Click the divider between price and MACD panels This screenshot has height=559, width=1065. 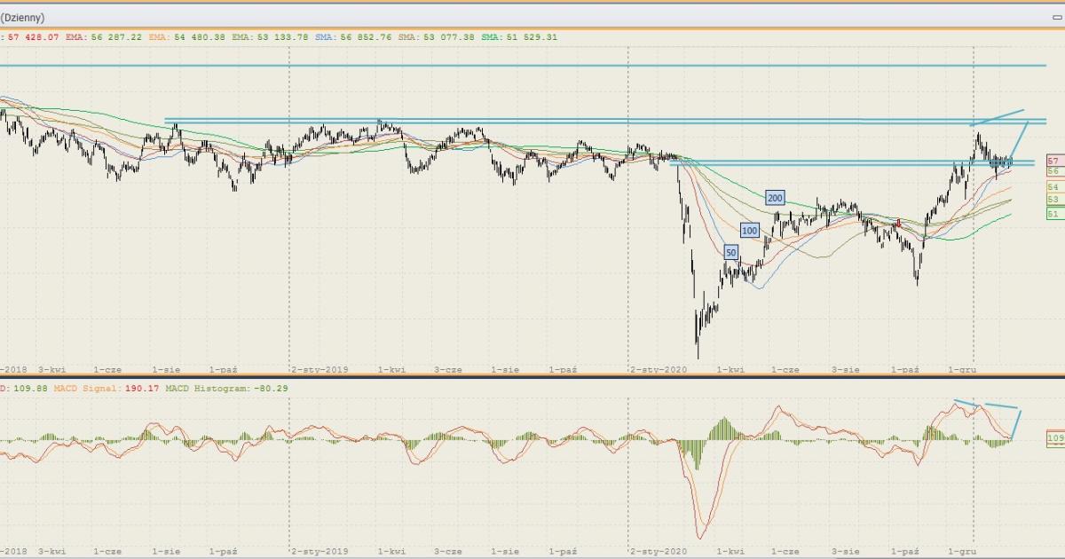click(x=532, y=378)
